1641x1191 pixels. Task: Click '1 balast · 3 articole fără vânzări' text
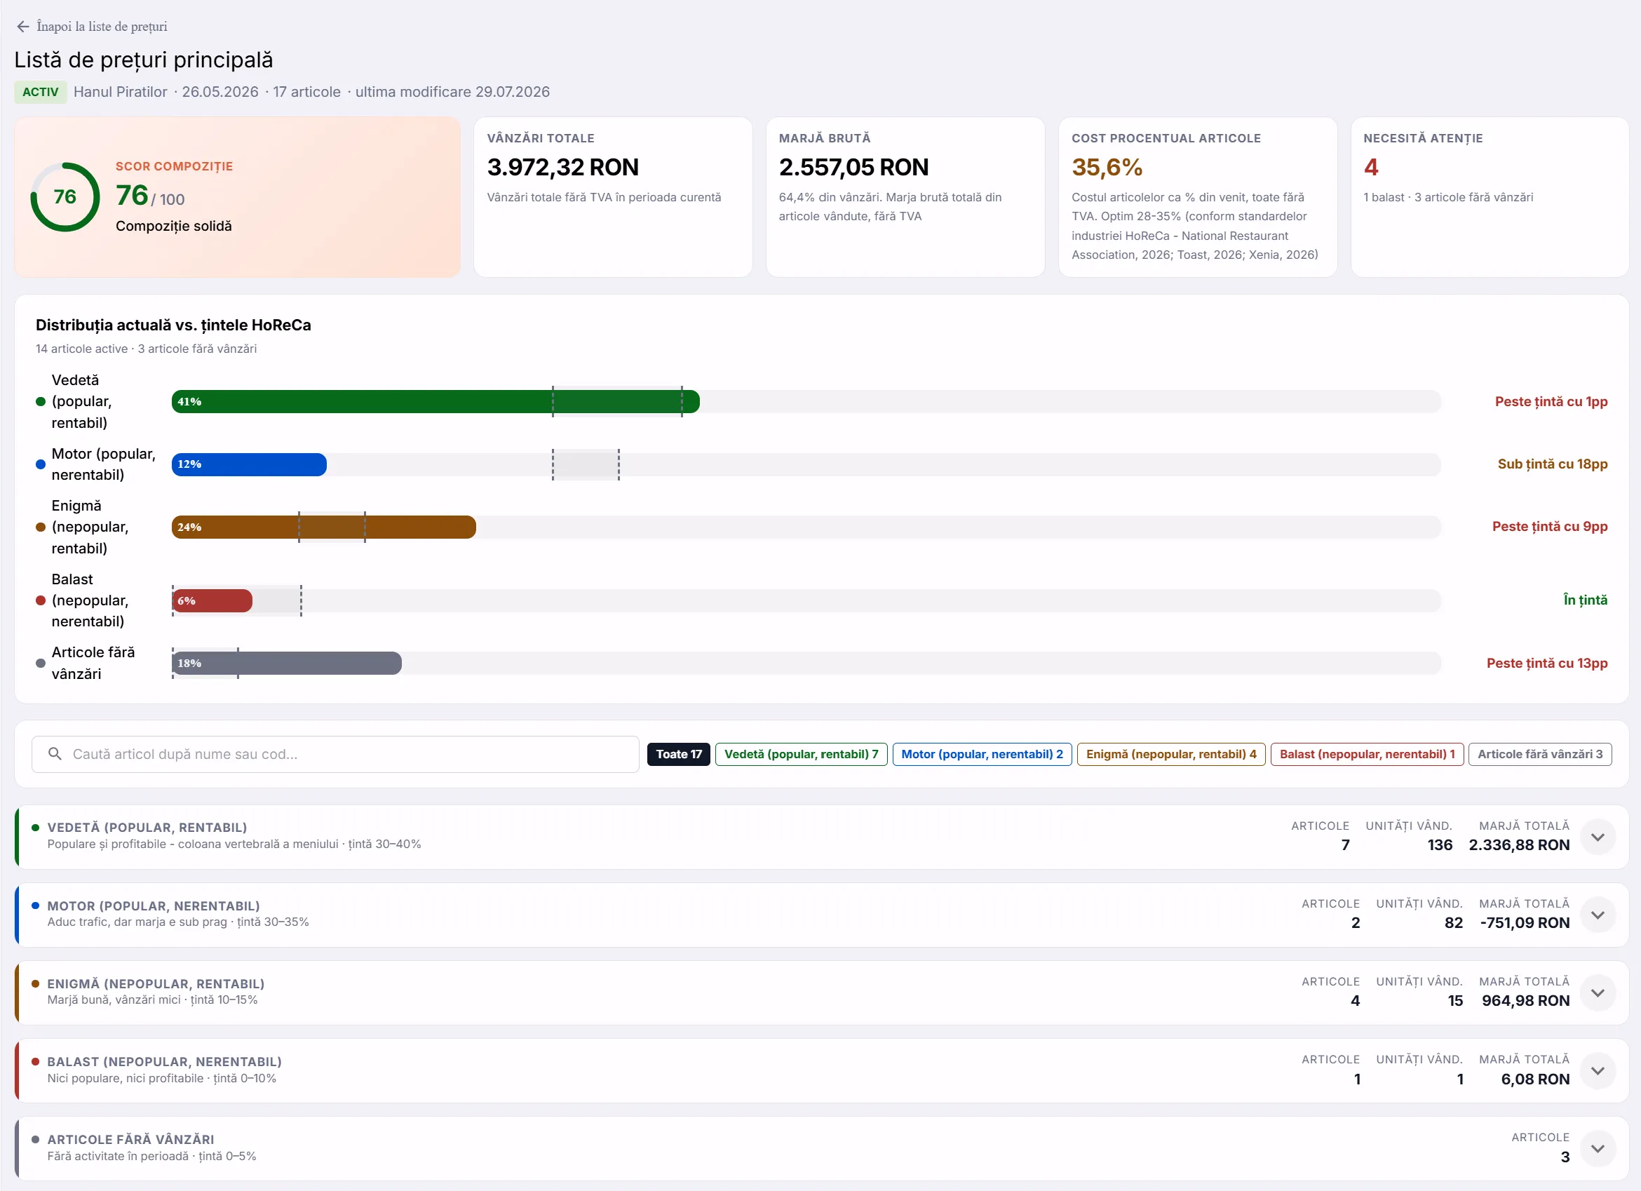click(1448, 198)
